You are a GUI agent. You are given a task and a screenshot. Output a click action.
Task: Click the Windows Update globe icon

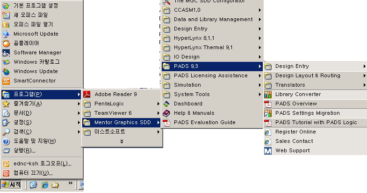(x=6, y=72)
